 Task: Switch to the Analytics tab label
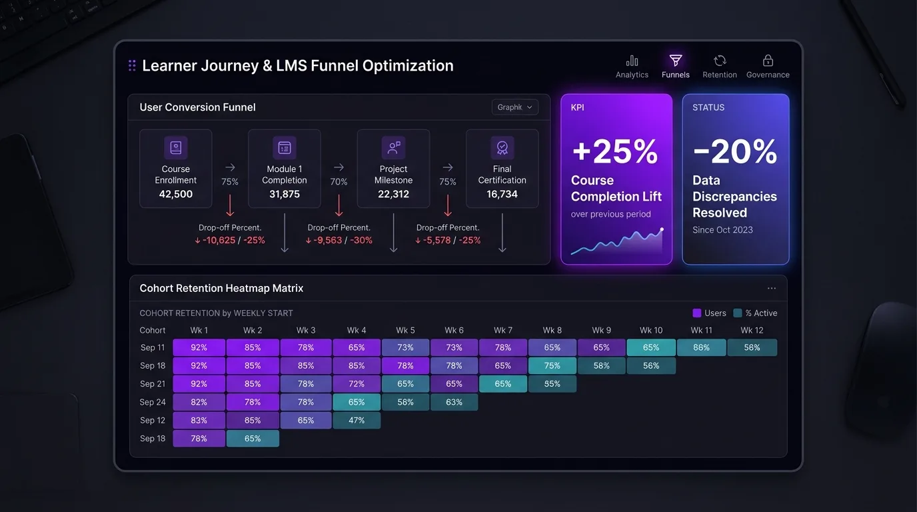pos(632,75)
